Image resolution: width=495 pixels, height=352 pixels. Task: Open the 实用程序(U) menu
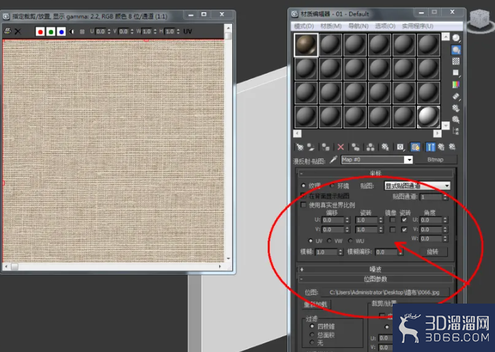(417, 26)
